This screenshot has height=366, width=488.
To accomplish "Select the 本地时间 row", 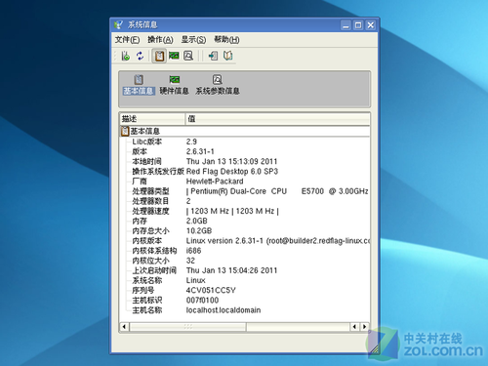I will click(245, 161).
